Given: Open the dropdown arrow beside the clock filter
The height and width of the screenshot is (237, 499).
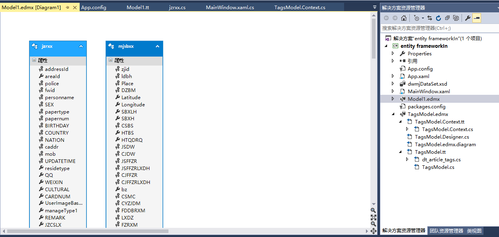Looking at the screenshot, I should (x=423, y=18).
